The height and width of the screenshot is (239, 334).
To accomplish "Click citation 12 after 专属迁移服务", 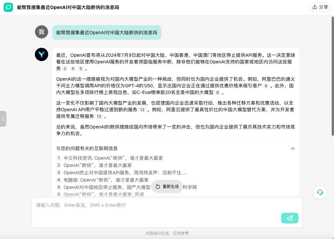I will (99, 116).
